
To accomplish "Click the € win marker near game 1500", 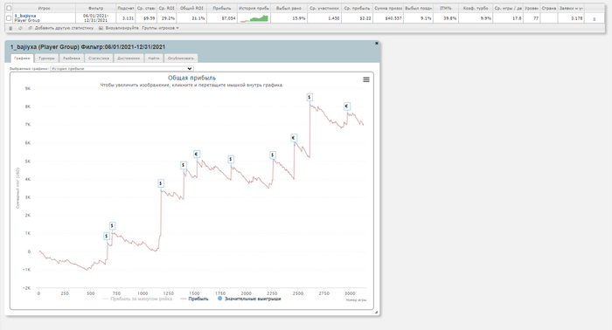I will point(197,155).
